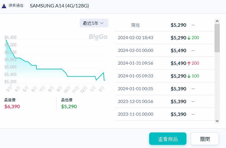This screenshot has width=226, height=148.
Task: Click green down arrow beside 2024-01-05 price
Action: (189, 76)
